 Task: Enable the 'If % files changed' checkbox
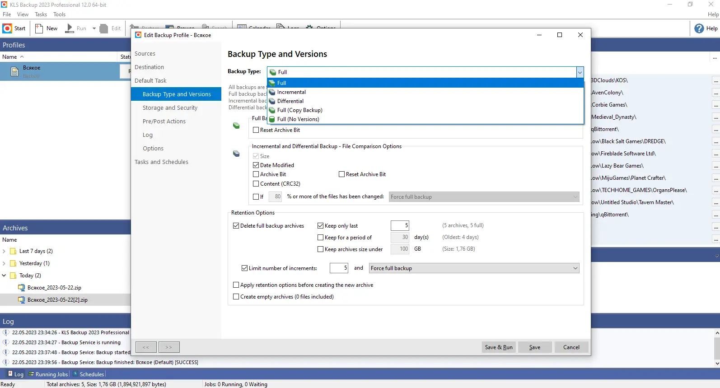pyautogui.click(x=256, y=197)
